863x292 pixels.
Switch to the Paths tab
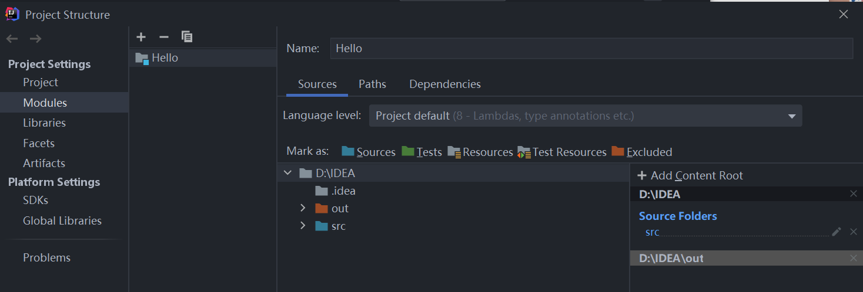(372, 84)
